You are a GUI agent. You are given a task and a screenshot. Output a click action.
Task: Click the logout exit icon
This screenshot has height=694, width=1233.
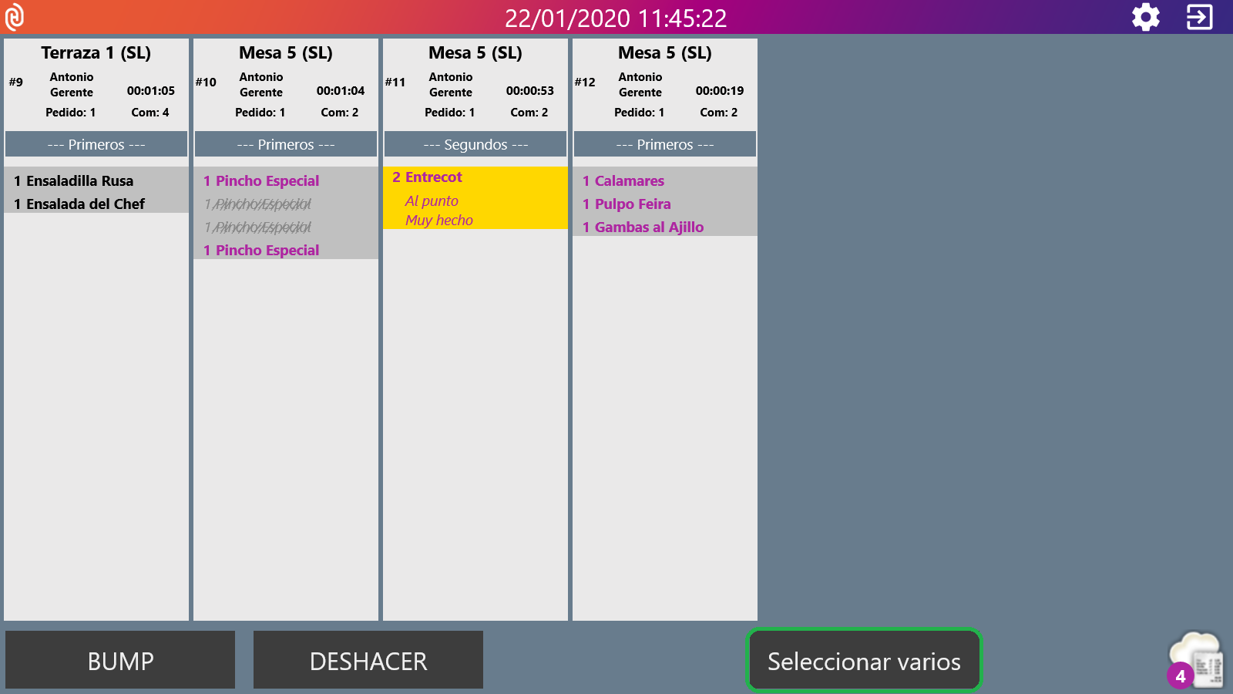[1199, 17]
